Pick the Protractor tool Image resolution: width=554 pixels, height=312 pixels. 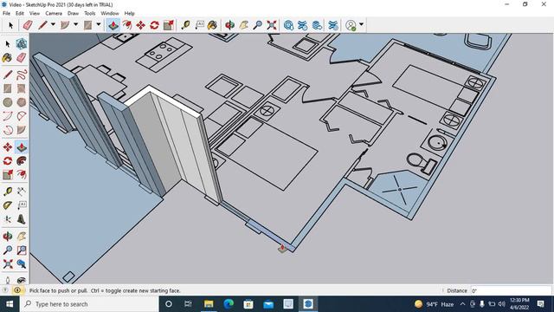tap(8, 205)
